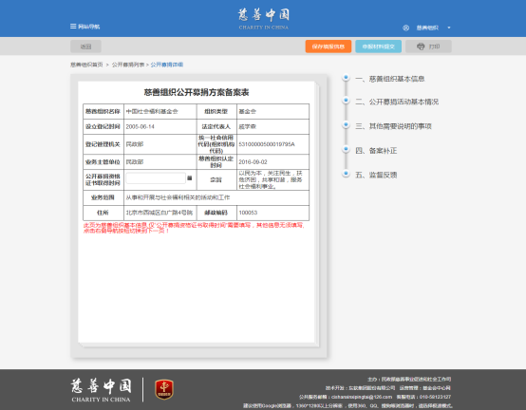
Task: Open the 网站导航 hamburger menu
Action: tap(85, 27)
